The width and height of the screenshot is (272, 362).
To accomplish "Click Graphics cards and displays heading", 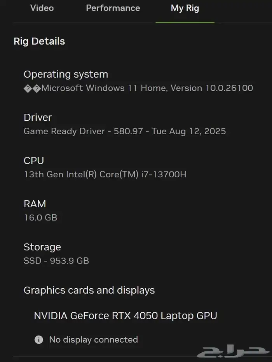I will coord(89,291).
